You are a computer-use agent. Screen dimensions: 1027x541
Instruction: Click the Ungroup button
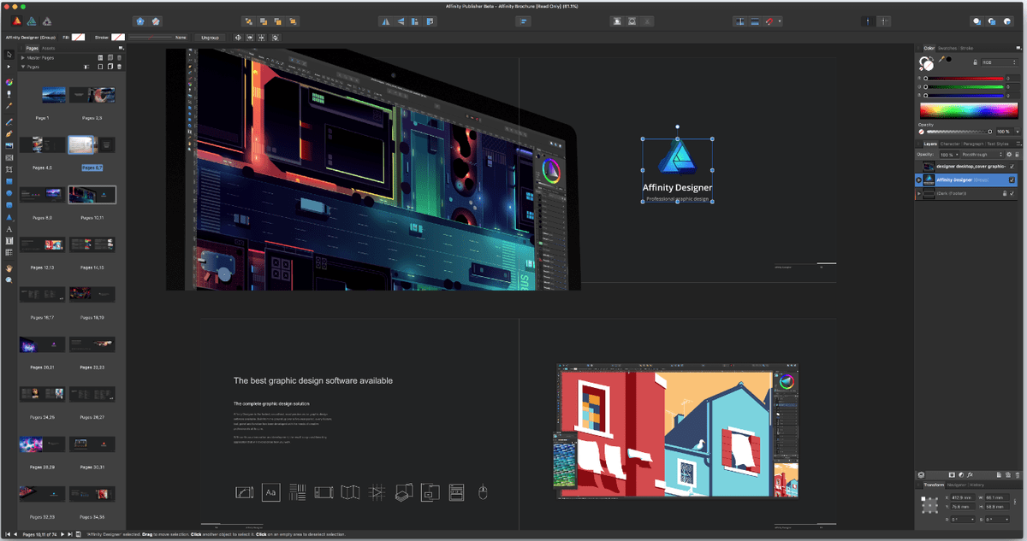pos(210,38)
